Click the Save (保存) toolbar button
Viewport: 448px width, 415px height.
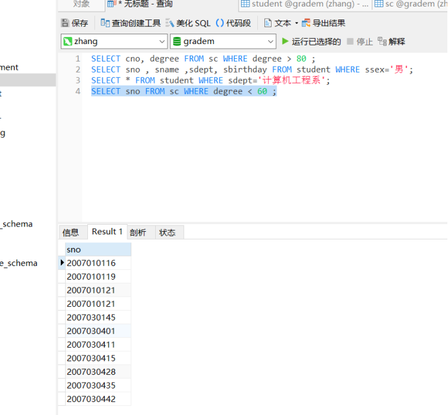(74, 23)
